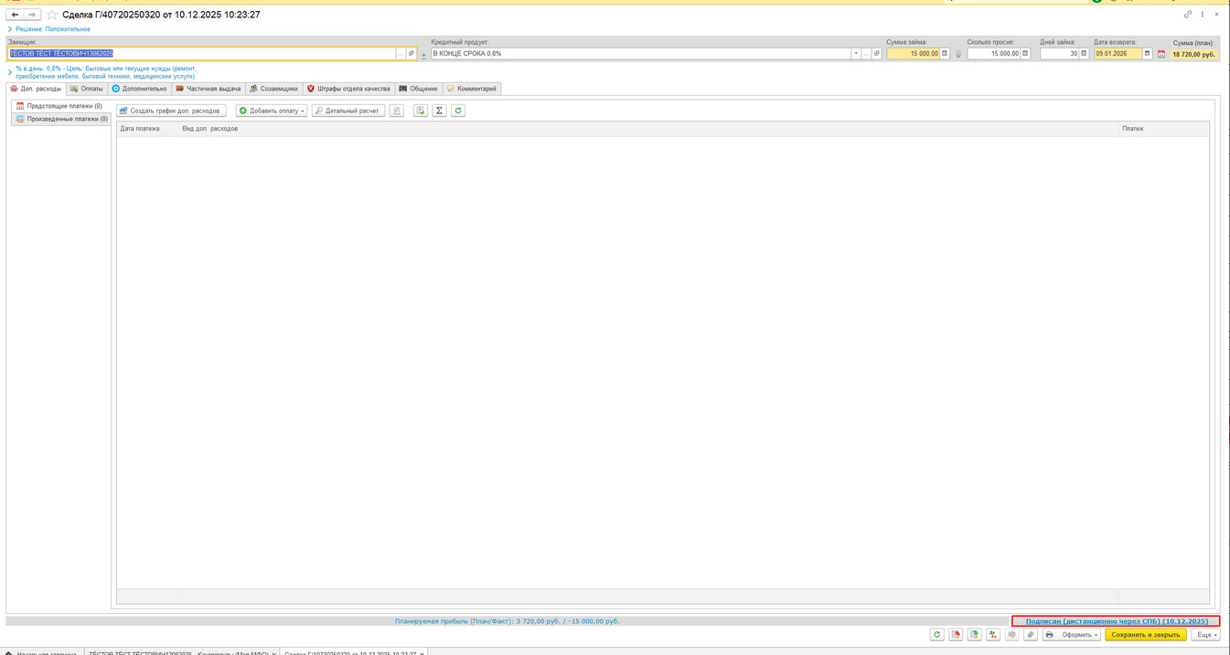Viewport: 1230px width, 655px height.
Task: Open borrower selection list via ellipsis button
Action: (x=401, y=54)
